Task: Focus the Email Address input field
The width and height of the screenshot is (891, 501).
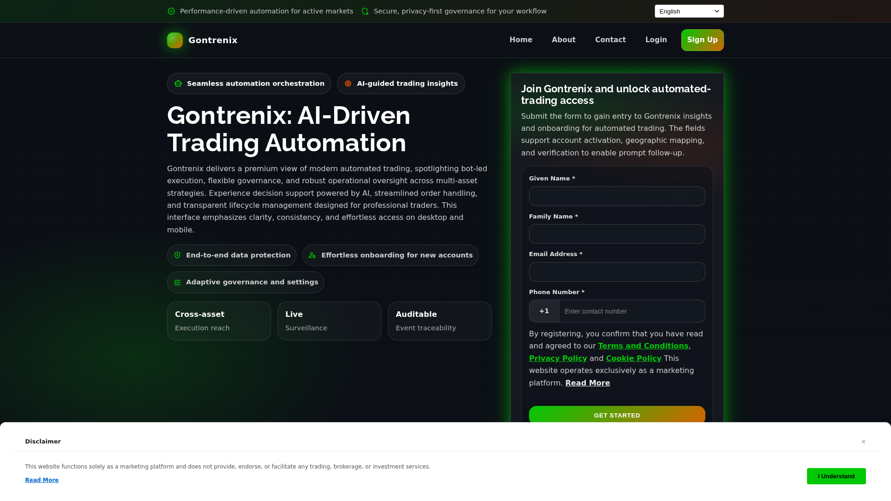Action: 617,272
